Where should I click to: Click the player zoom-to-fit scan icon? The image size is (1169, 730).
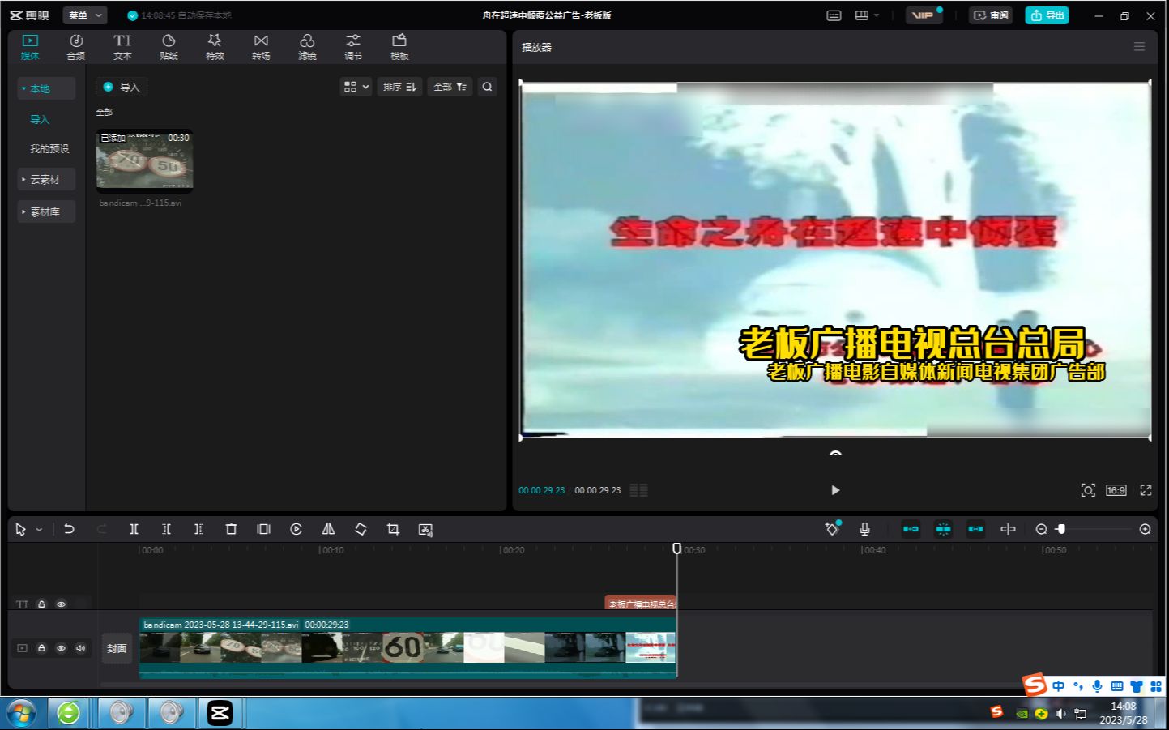tap(1088, 490)
